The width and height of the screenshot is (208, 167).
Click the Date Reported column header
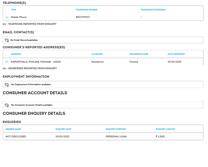[176, 54]
